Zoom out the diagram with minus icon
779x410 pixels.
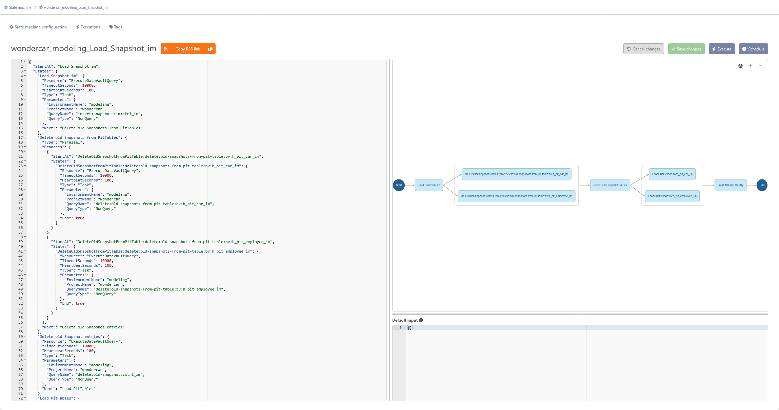[x=761, y=66]
